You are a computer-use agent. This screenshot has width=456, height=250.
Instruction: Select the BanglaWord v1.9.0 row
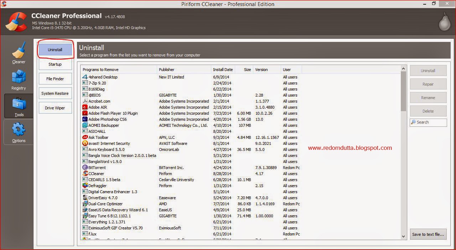[240, 162]
